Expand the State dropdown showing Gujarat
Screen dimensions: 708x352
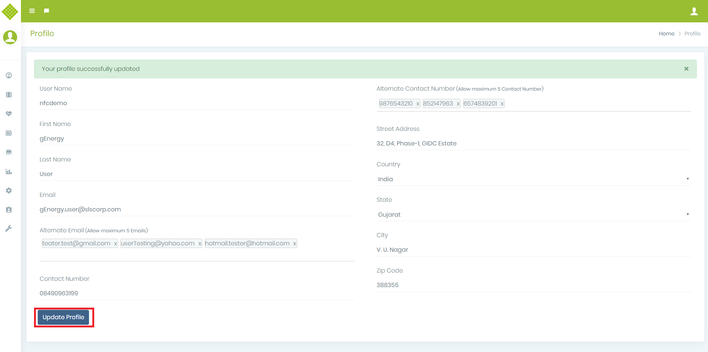pos(533,214)
